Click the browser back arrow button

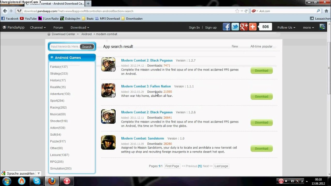pyautogui.click(x=5, y=11)
